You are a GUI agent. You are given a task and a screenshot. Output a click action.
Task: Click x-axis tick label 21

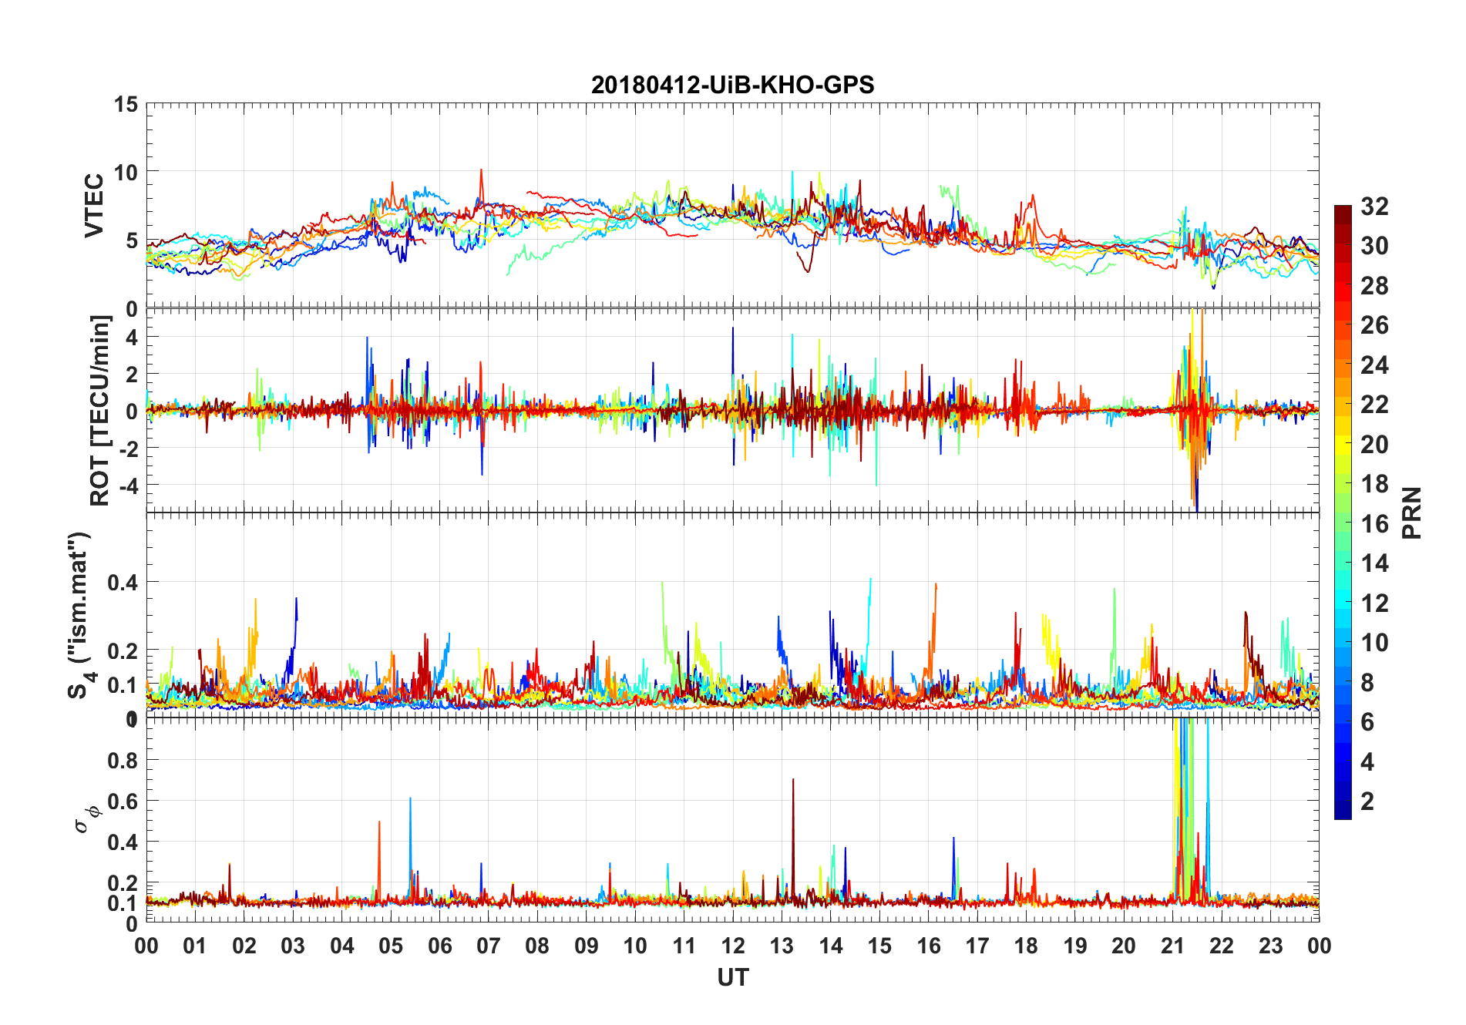click(x=1172, y=946)
